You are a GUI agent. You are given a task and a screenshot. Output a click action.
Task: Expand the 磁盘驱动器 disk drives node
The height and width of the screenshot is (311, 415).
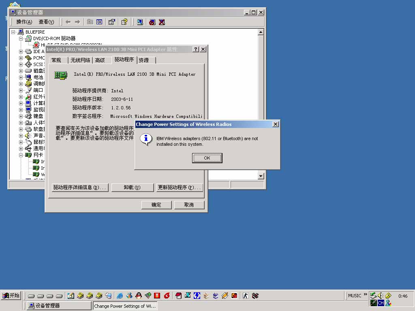[21, 71]
